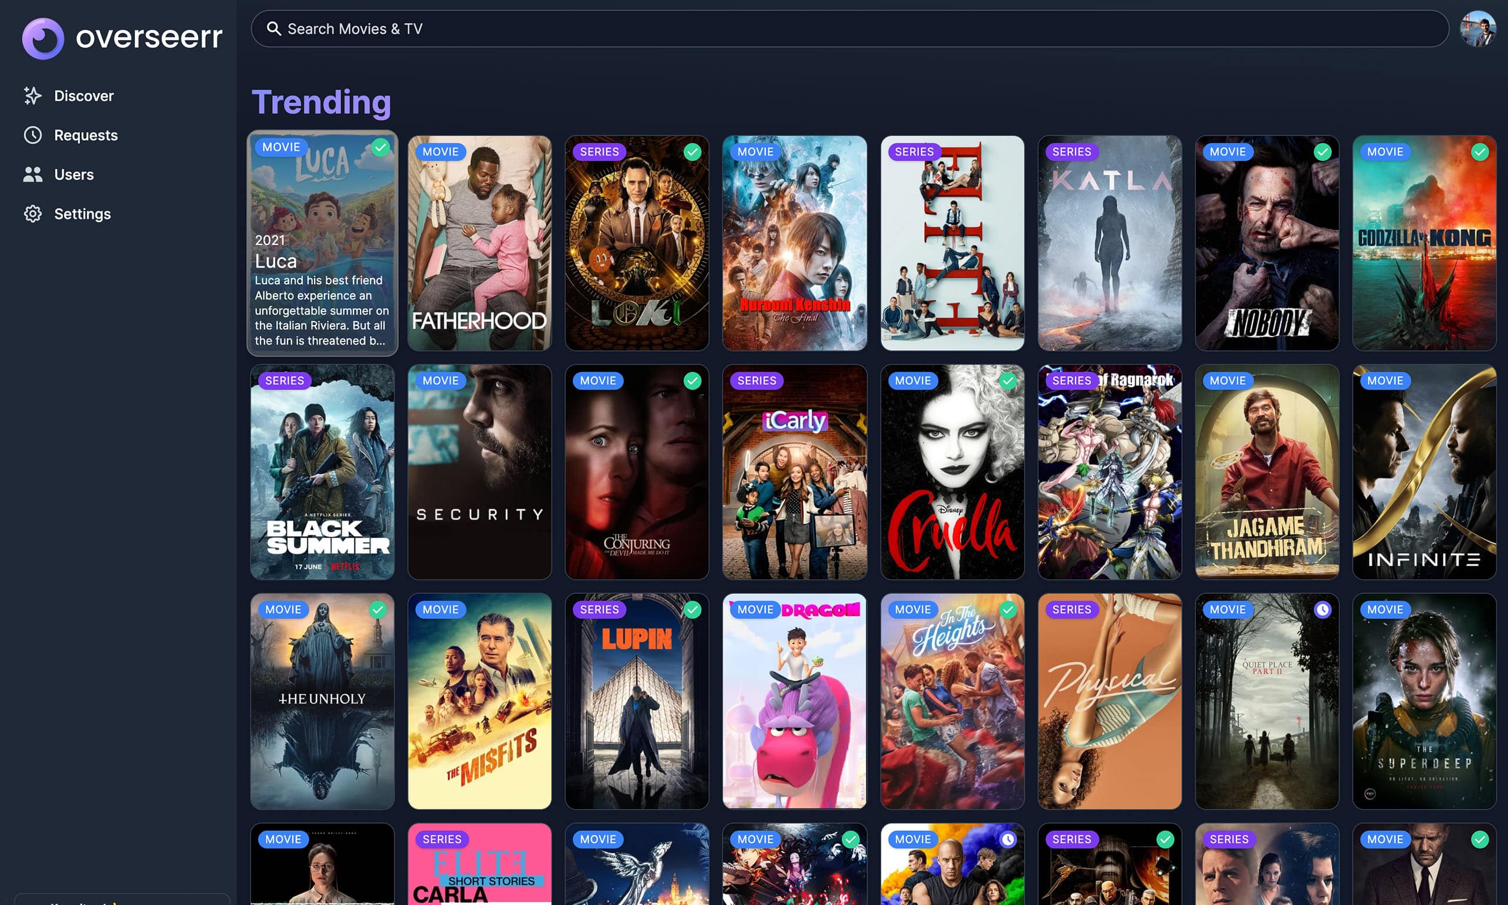The image size is (1508, 905).
Task: Toggle the checkmark on Nobody movie
Action: (x=1322, y=152)
